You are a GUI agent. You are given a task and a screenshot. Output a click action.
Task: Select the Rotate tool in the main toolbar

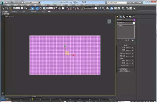tap(40, 8)
